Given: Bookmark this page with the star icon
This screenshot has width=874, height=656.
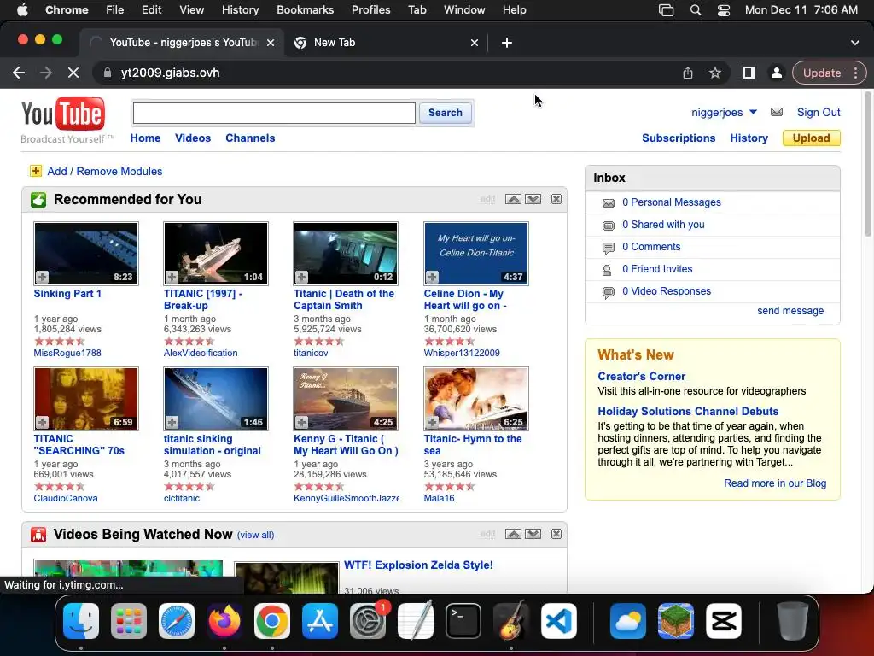Looking at the screenshot, I should point(715,73).
